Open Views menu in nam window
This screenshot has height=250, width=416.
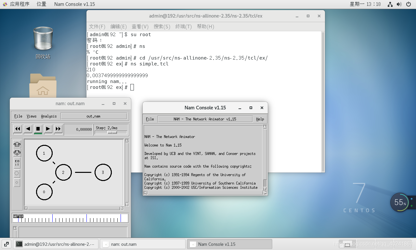coord(32,116)
